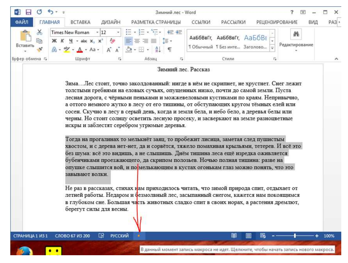Select the Format Painter brush
This screenshot has height=263, width=348.
point(39,50)
